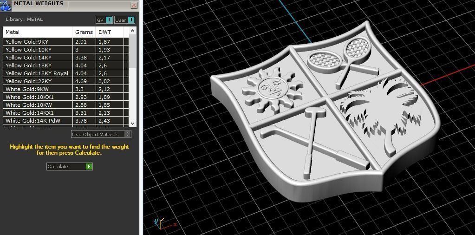Screen dimensions: 475x235
Task: Click DWT value 1,93
Action: click(104, 50)
